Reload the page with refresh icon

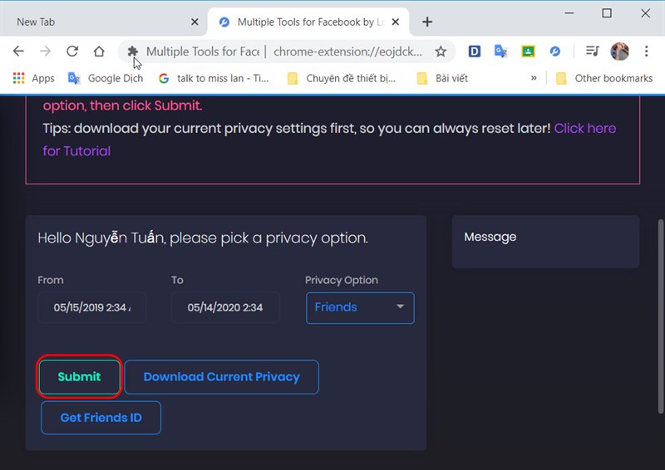72,51
